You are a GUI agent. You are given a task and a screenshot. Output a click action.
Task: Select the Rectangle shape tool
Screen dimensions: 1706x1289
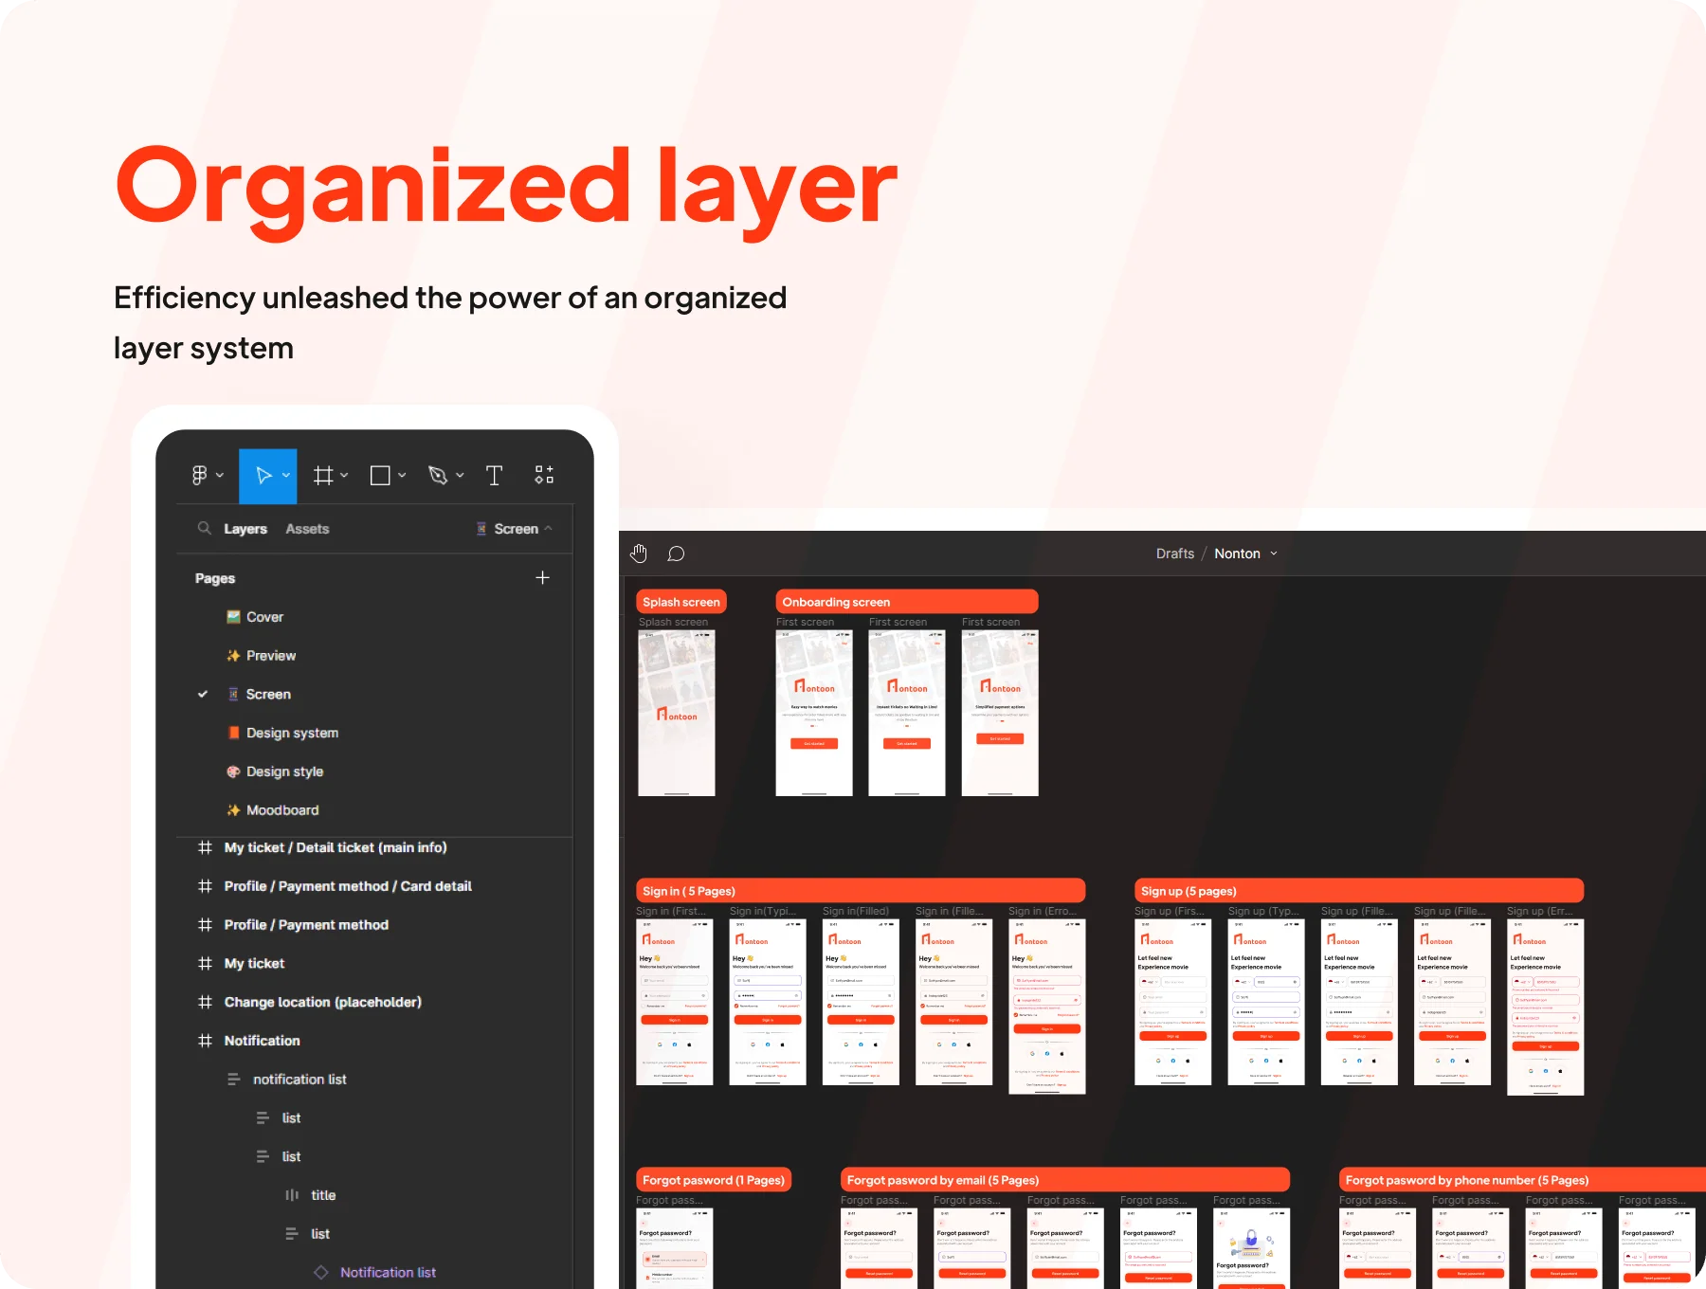[x=380, y=475]
